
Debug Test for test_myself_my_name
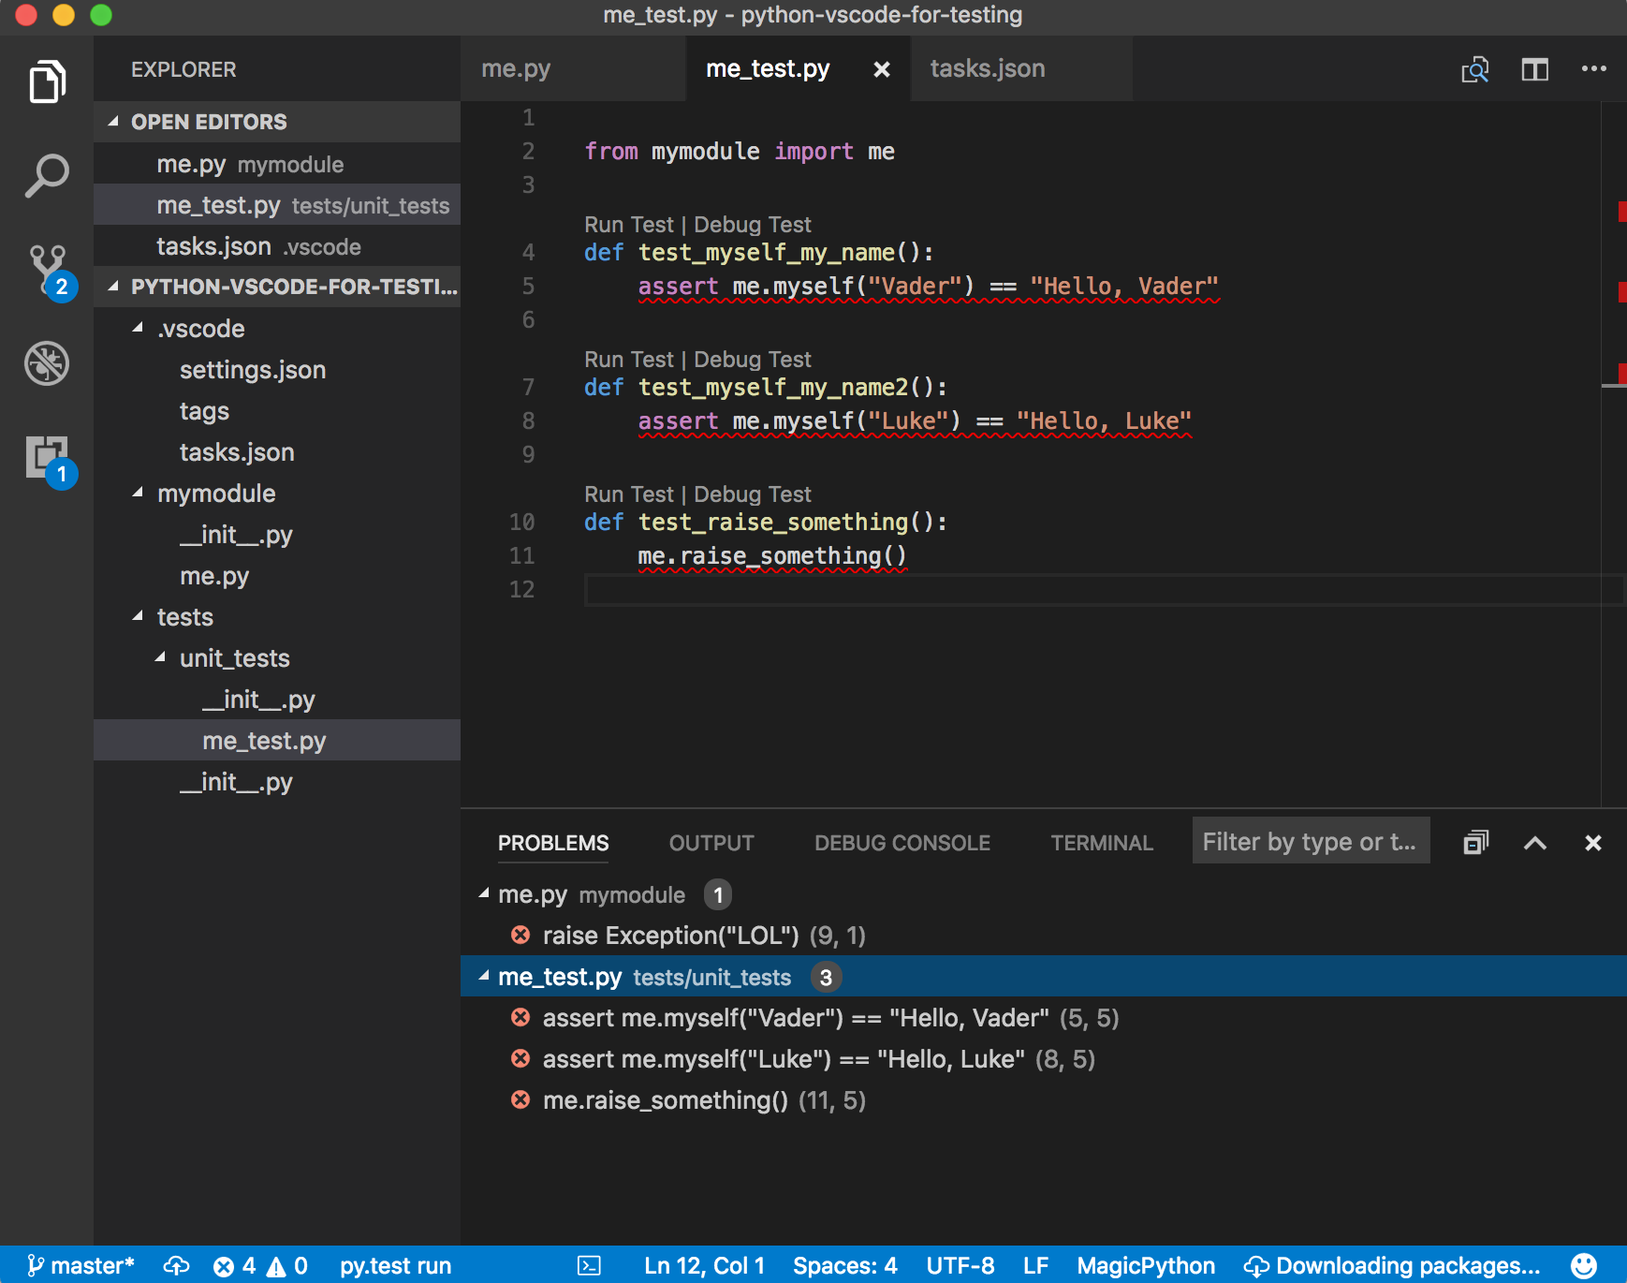(753, 225)
